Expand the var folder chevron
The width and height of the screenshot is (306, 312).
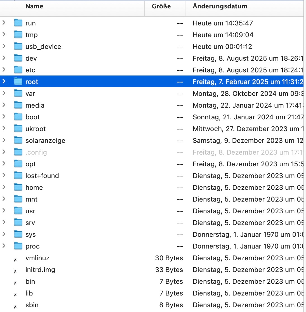tap(4, 93)
